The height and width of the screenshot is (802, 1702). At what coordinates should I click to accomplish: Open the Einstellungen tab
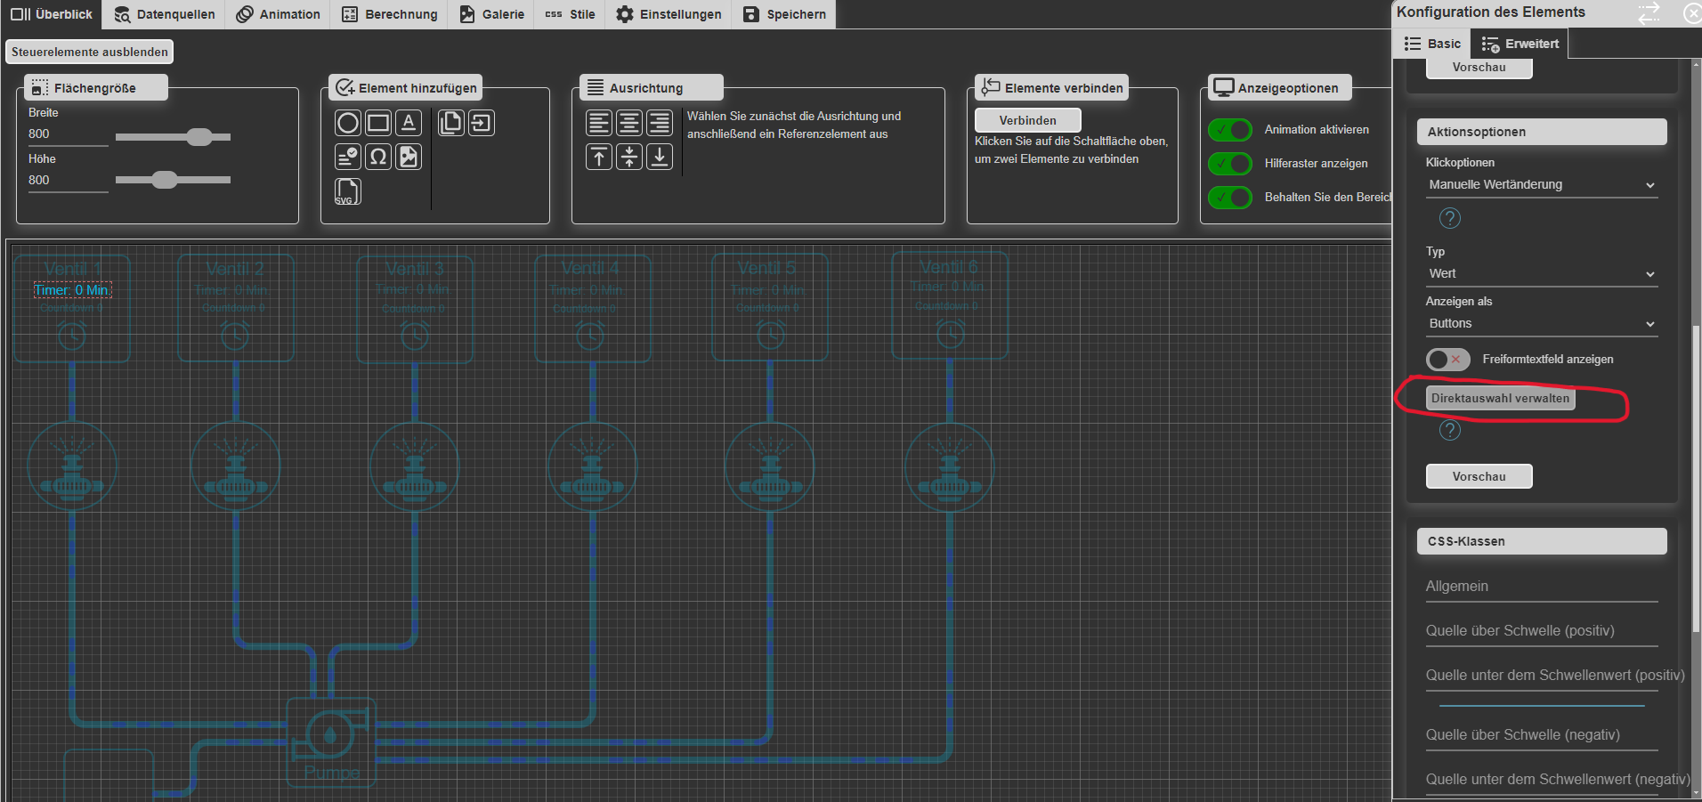669,14
